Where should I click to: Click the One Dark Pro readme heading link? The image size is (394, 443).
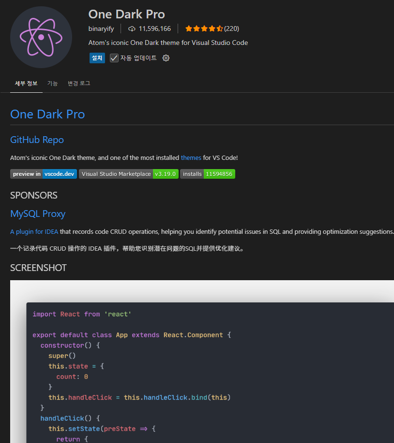coord(47,114)
